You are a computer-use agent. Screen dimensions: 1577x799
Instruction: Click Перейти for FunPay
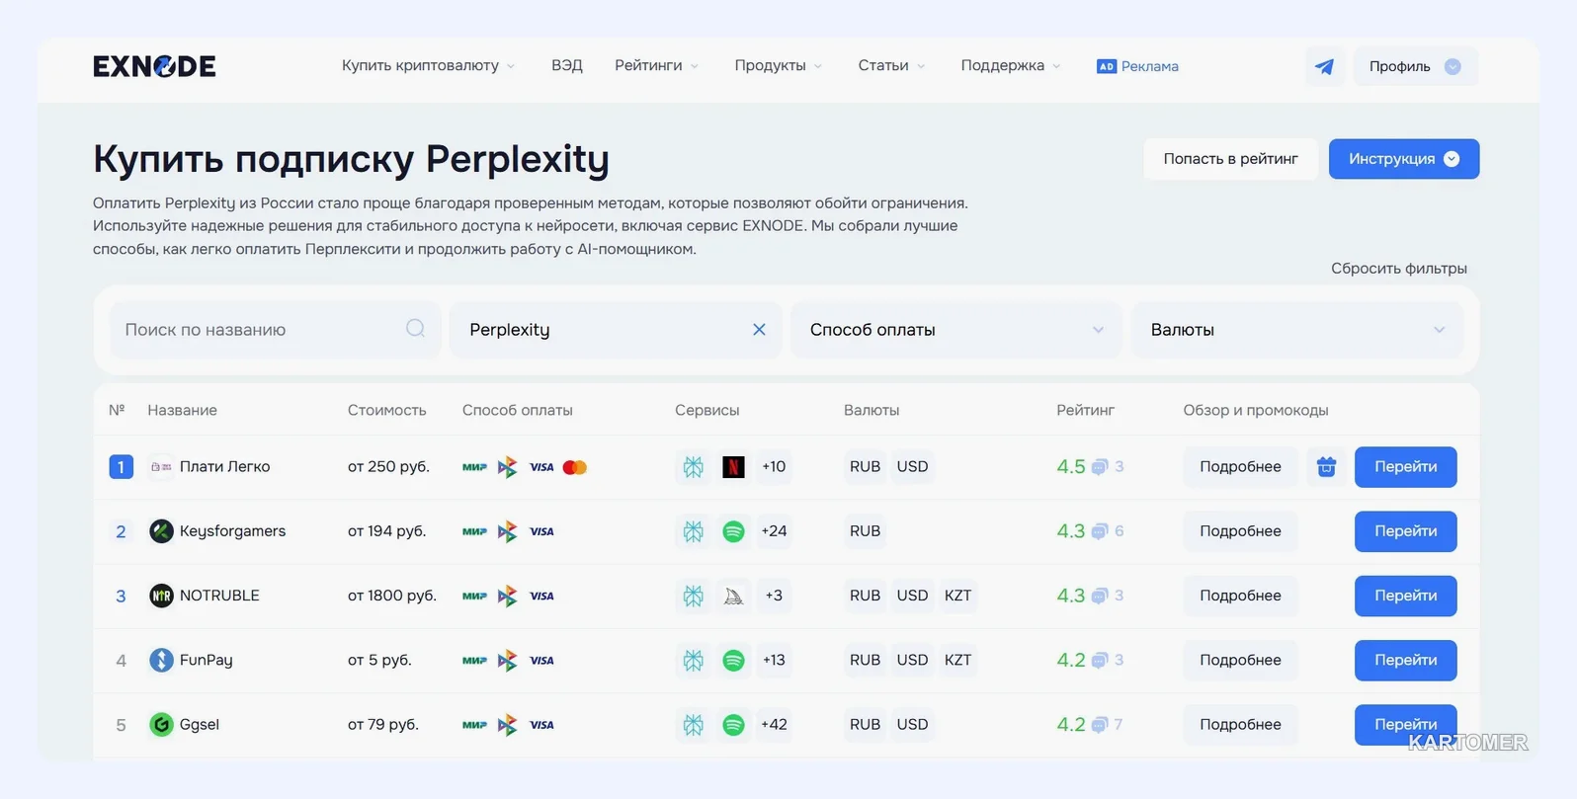coord(1405,660)
